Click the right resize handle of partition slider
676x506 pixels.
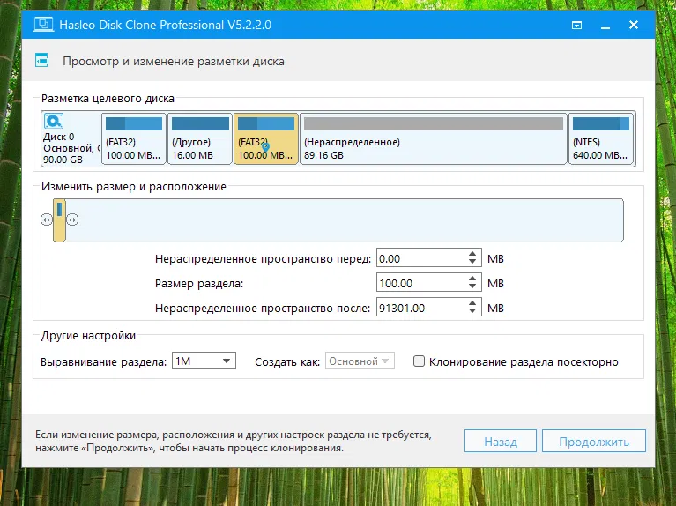coord(72,220)
